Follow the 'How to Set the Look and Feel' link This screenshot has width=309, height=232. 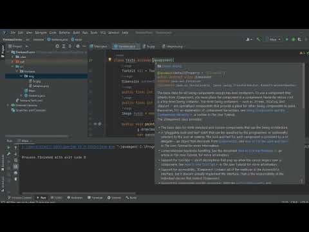tap(266, 141)
